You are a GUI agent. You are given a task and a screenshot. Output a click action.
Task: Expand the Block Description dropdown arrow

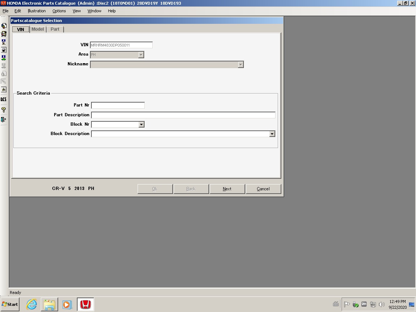272,134
